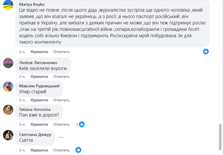
Task: Click Tatiana Voronina's profile avatar
Action: point(8,110)
